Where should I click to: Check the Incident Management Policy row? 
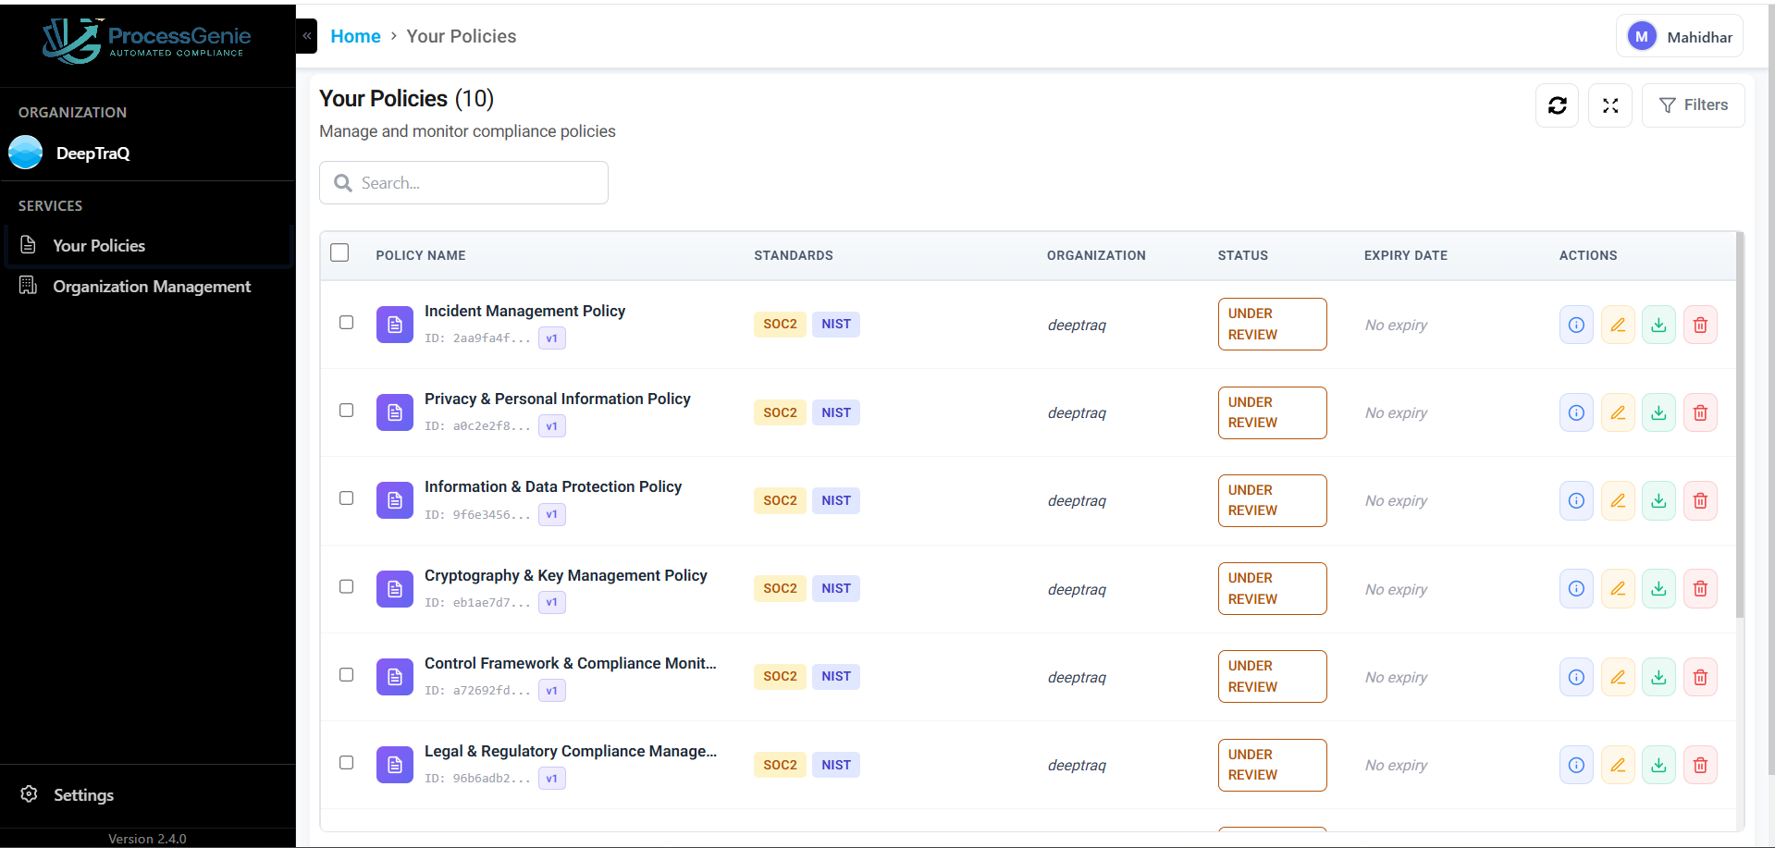tap(346, 322)
